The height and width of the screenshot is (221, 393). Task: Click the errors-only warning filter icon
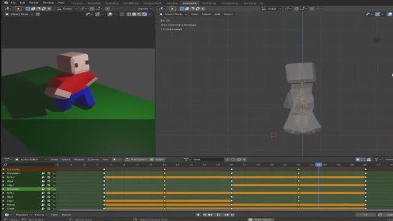click(368, 160)
